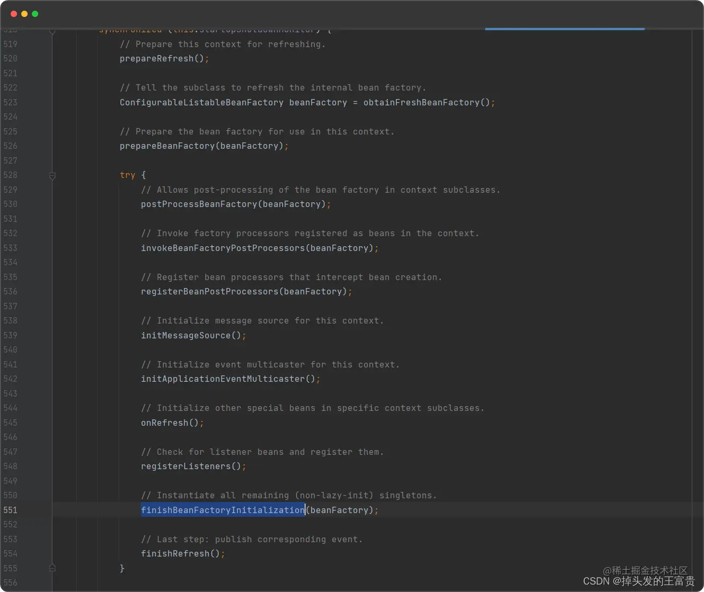Click the comment 'Invoke factory processors registered as beans'
The image size is (704, 592).
(x=310, y=234)
